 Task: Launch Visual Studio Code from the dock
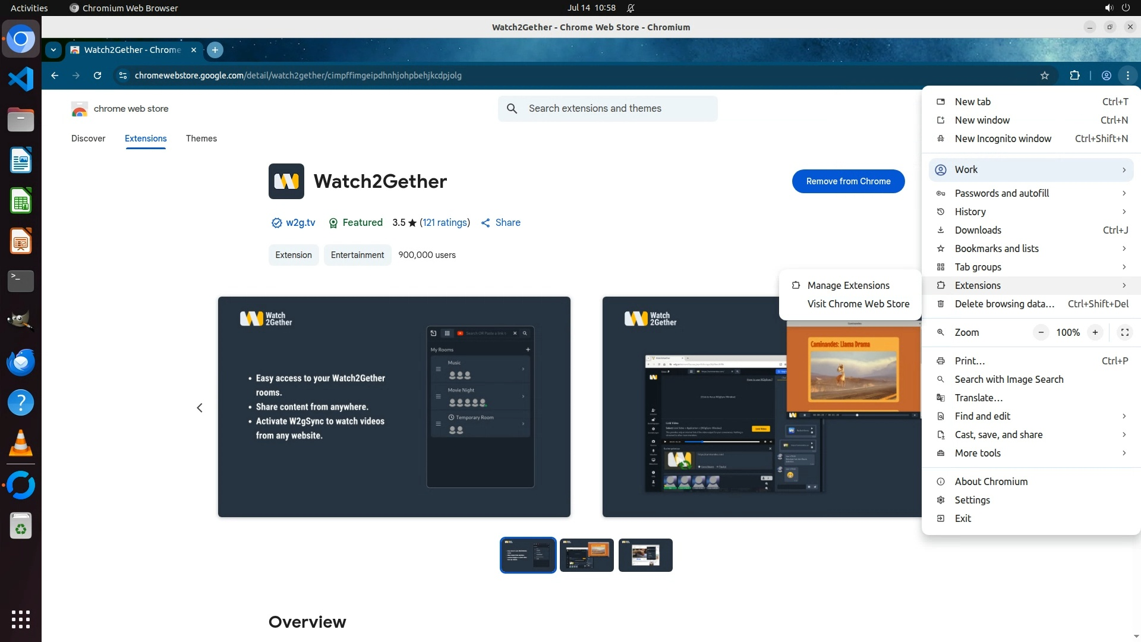click(x=21, y=79)
